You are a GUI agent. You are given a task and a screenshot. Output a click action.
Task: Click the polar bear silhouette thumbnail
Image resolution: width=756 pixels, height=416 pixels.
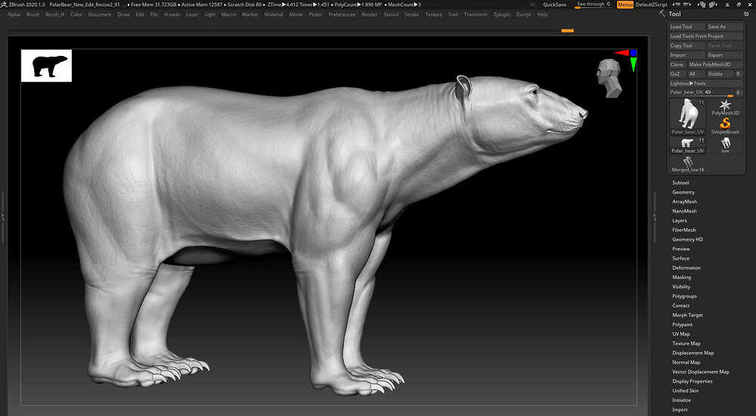(x=46, y=66)
